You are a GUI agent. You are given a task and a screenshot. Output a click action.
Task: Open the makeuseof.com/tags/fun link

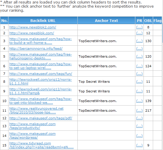pos(41,74)
